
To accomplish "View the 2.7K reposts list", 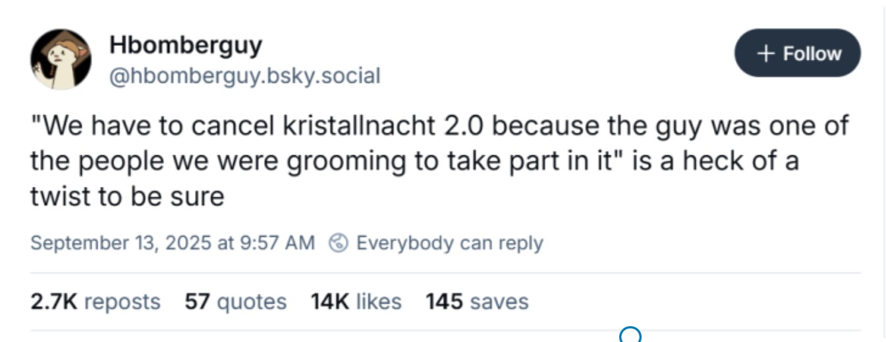I will (x=95, y=302).
